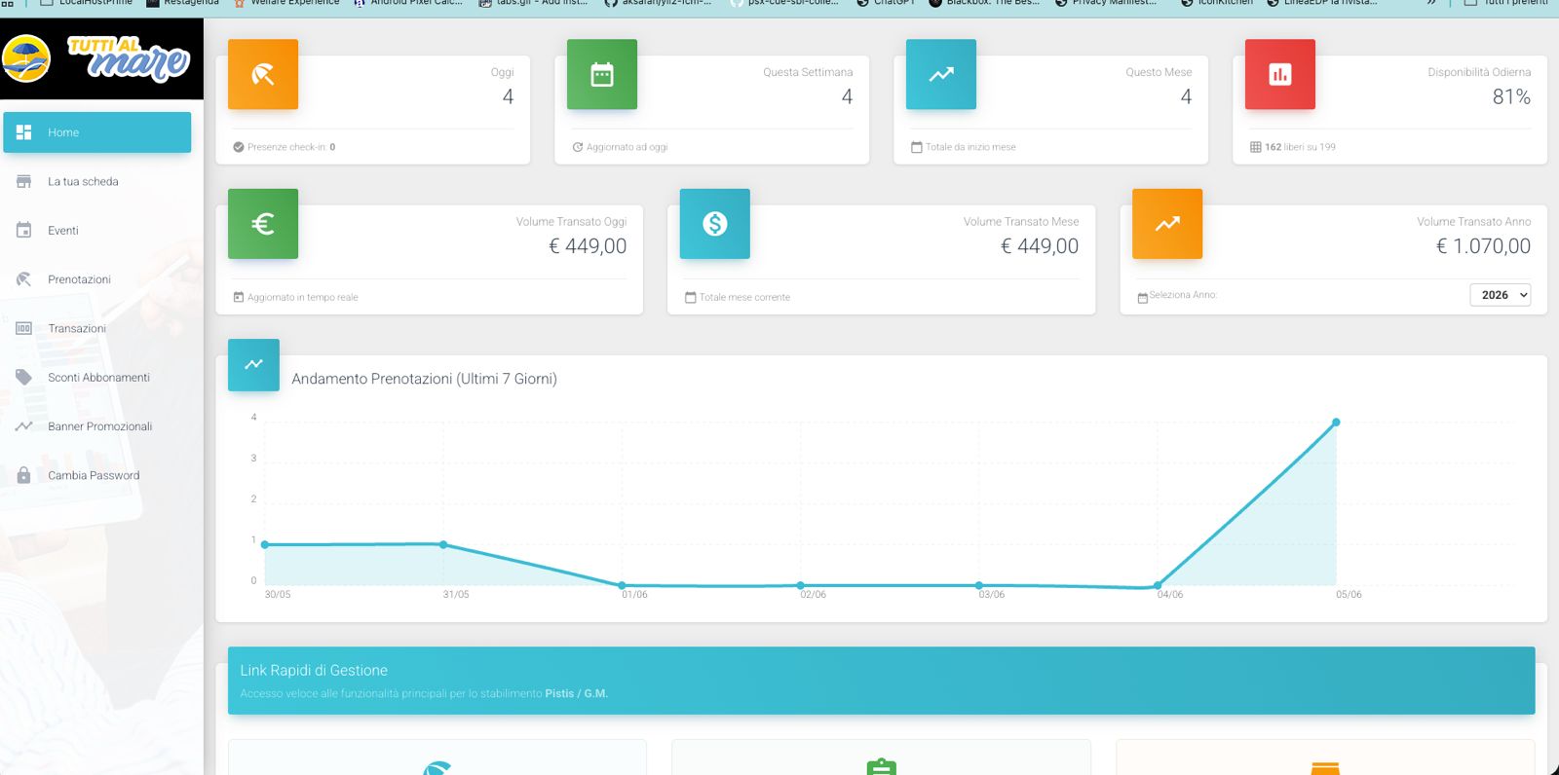This screenshot has width=1559, height=775.
Task: Click the chart data point for 30/05
Action: tap(265, 545)
